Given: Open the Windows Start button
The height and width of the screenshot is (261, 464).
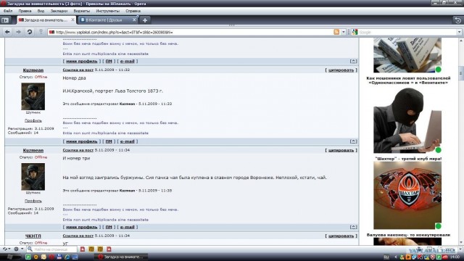Looking at the screenshot, I should [9, 257].
